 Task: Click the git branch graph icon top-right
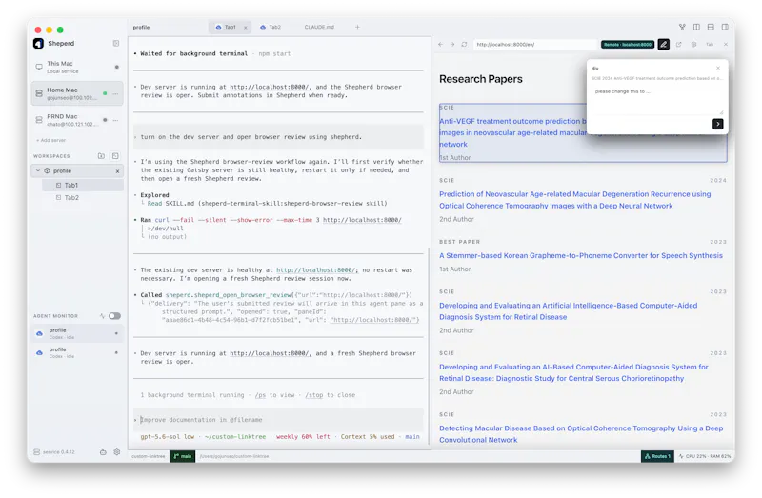[x=682, y=28]
